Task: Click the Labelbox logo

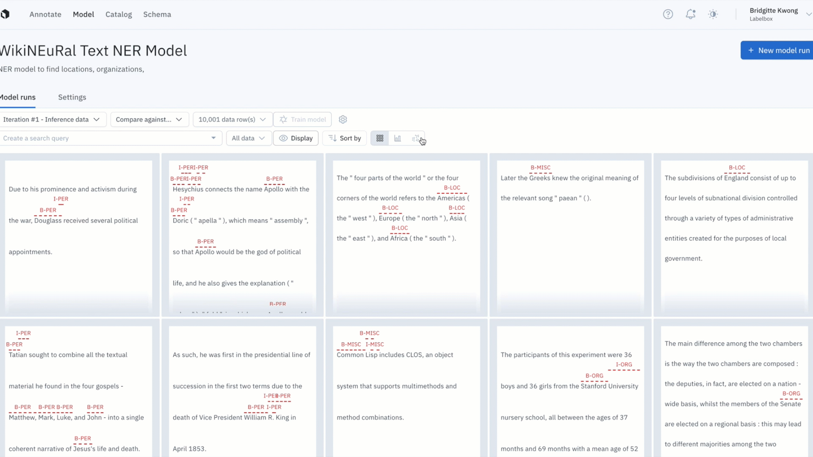Action: [5, 14]
